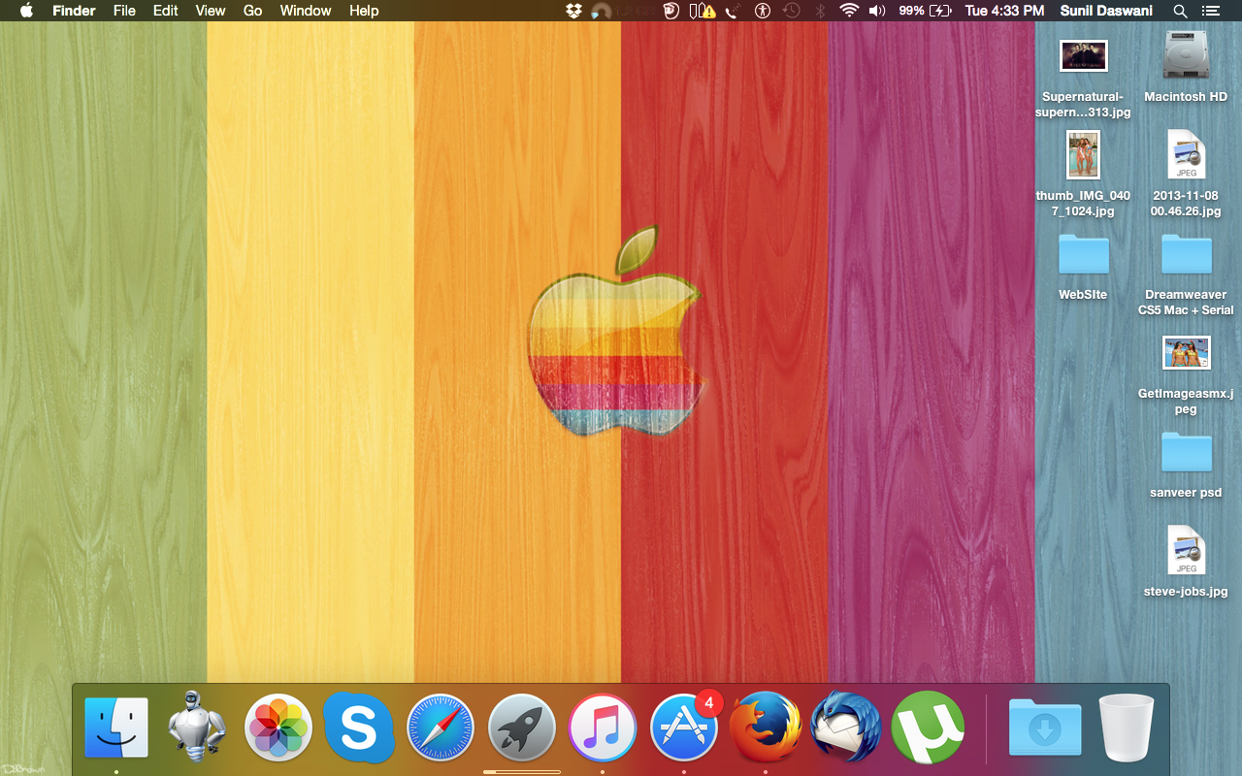Select the WebSIte folder on desktop
The width and height of the screenshot is (1242, 776).
1083,255
